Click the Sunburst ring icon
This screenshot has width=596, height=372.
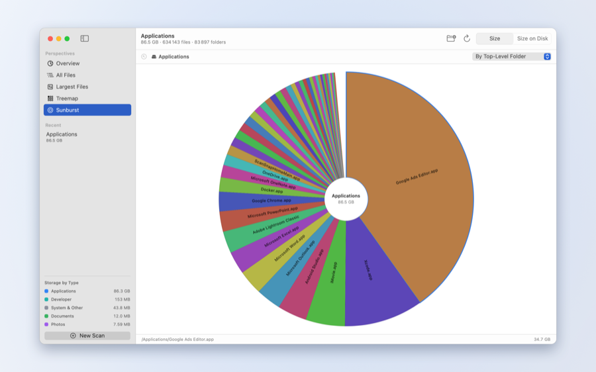50,110
